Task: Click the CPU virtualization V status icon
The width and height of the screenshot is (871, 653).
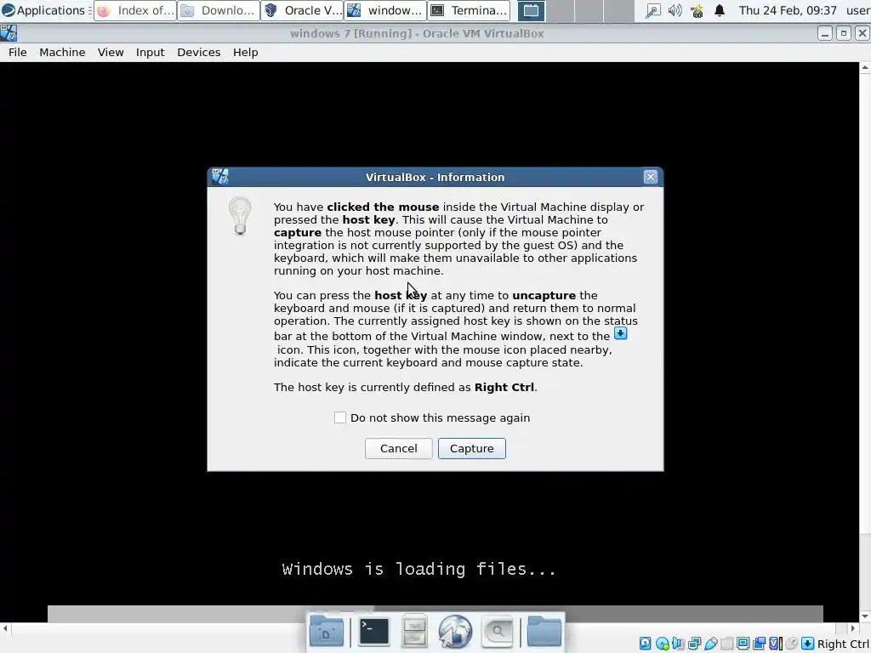Action: coord(776,644)
